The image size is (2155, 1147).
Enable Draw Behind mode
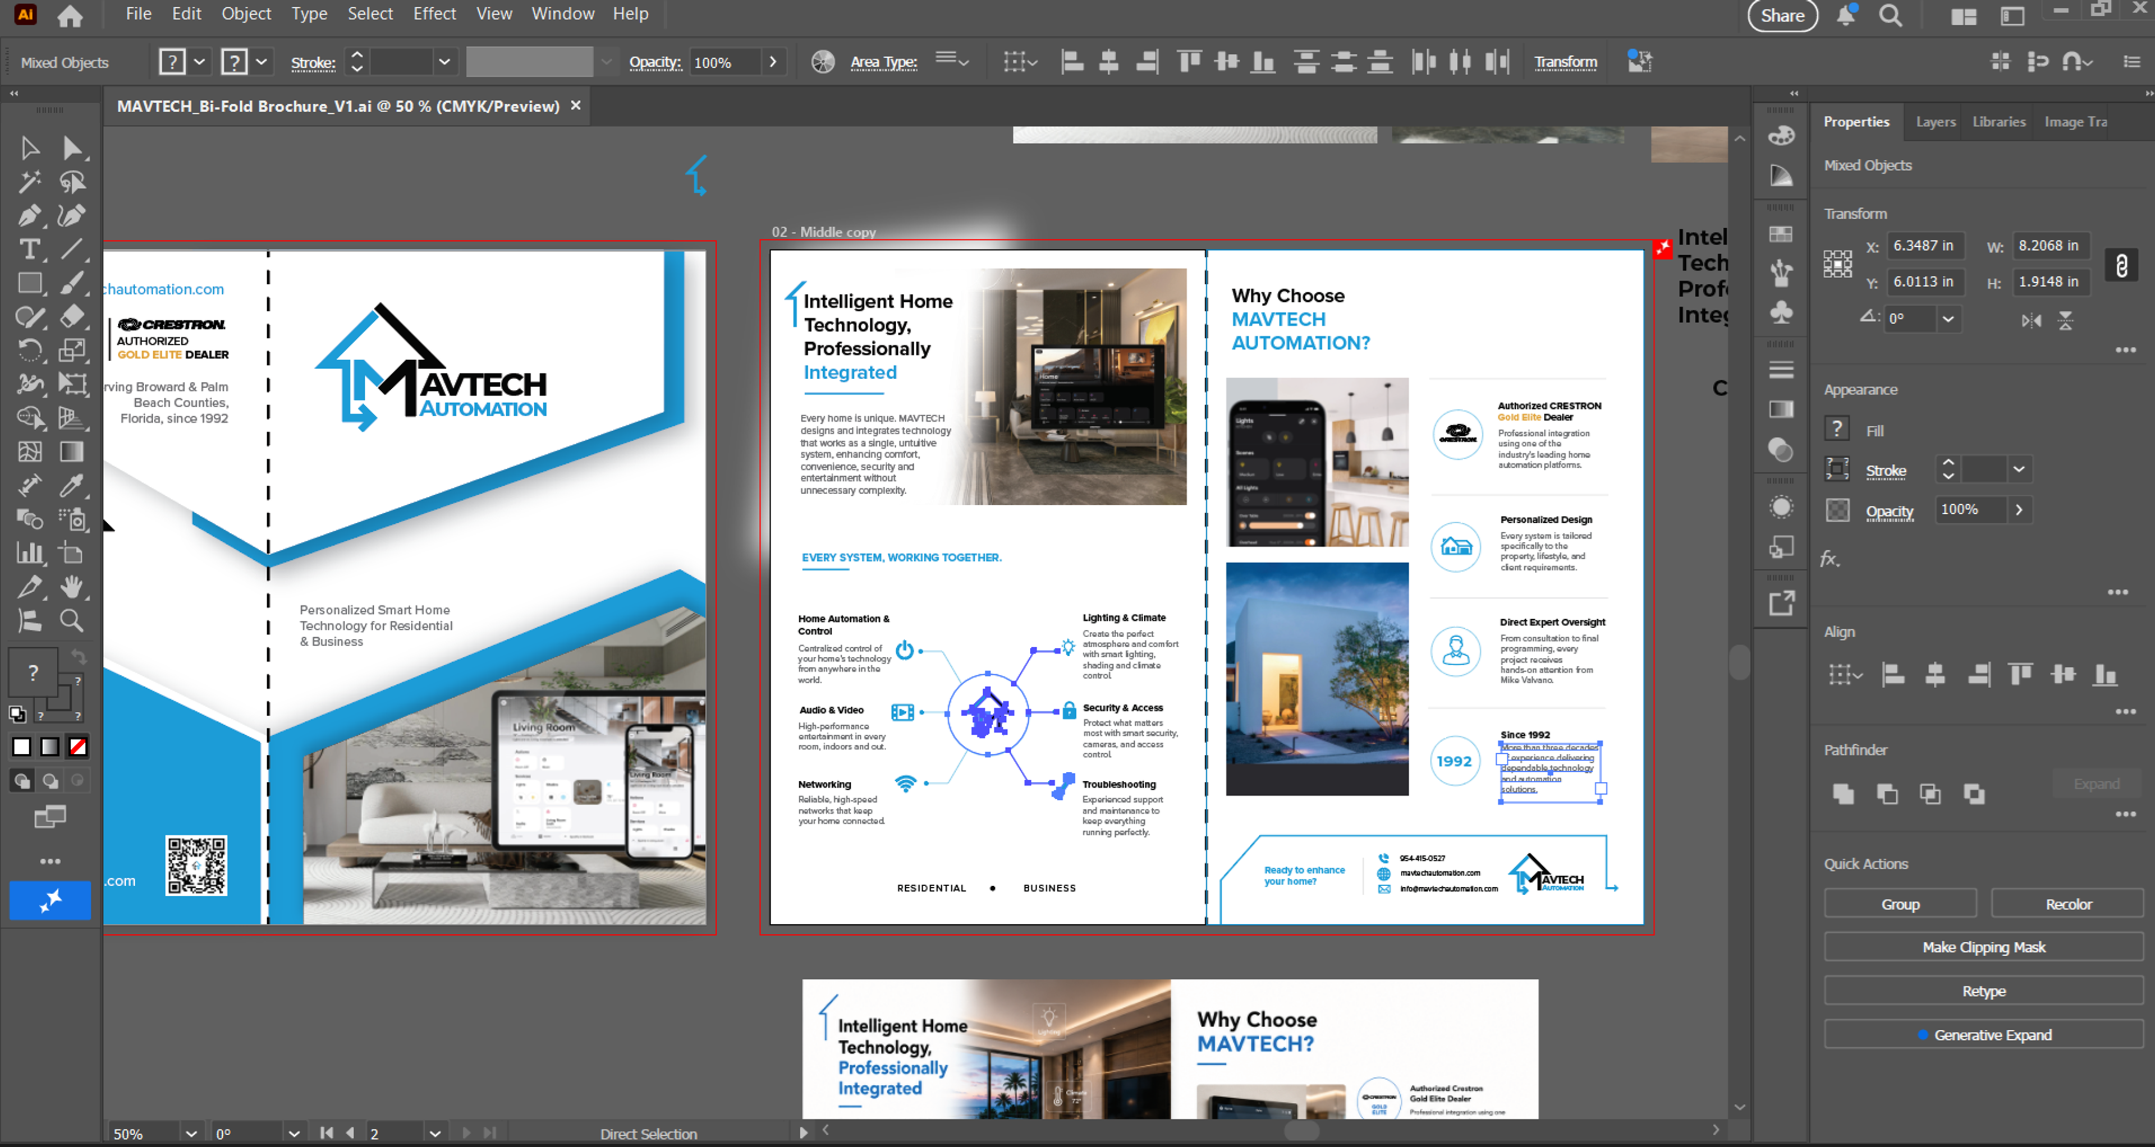tap(50, 781)
